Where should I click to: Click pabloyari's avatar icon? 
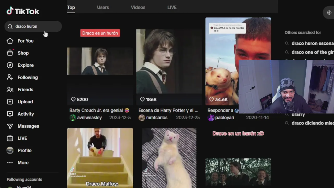tap(211, 118)
